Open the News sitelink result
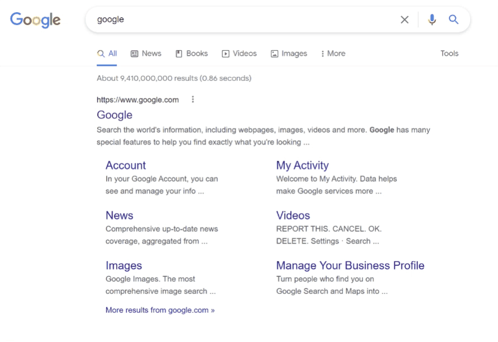The height and width of the screenshot is (342, 498). (x=119, y=216)
